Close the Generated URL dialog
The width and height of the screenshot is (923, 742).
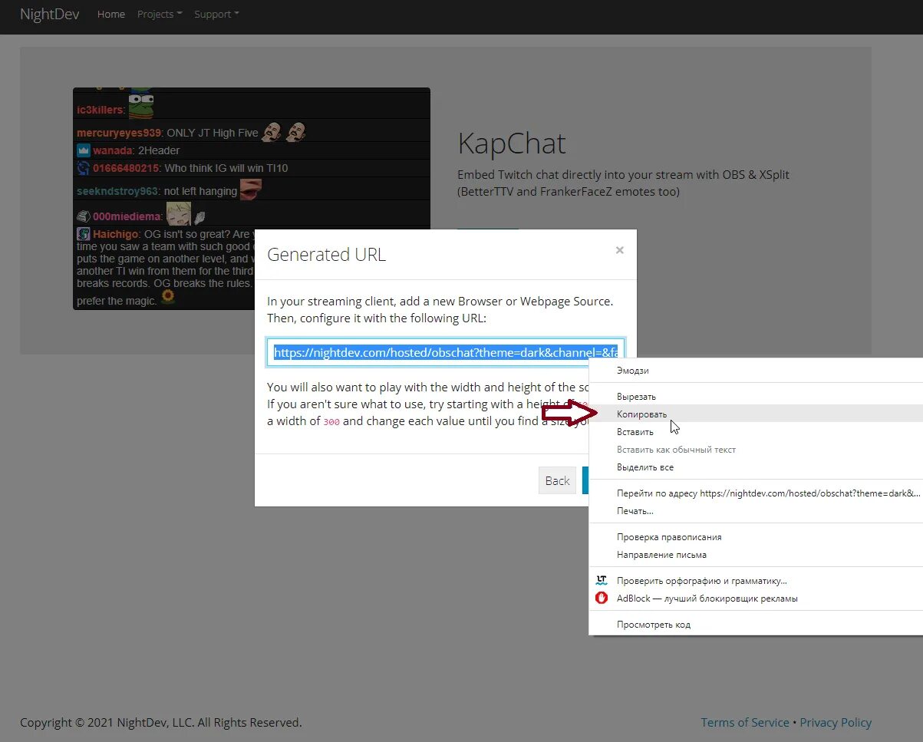click(x=620, y=250)
